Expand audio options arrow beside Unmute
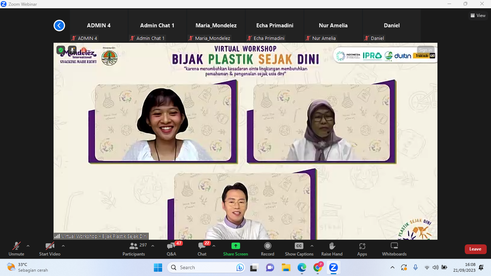The width and height of the screenshot is (491, 276). [x=28, y=246]
